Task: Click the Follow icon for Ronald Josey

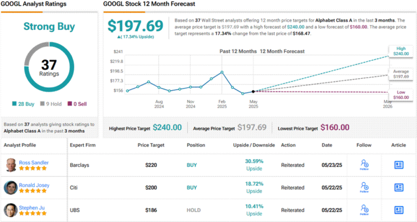Action: tap(364, 187)
